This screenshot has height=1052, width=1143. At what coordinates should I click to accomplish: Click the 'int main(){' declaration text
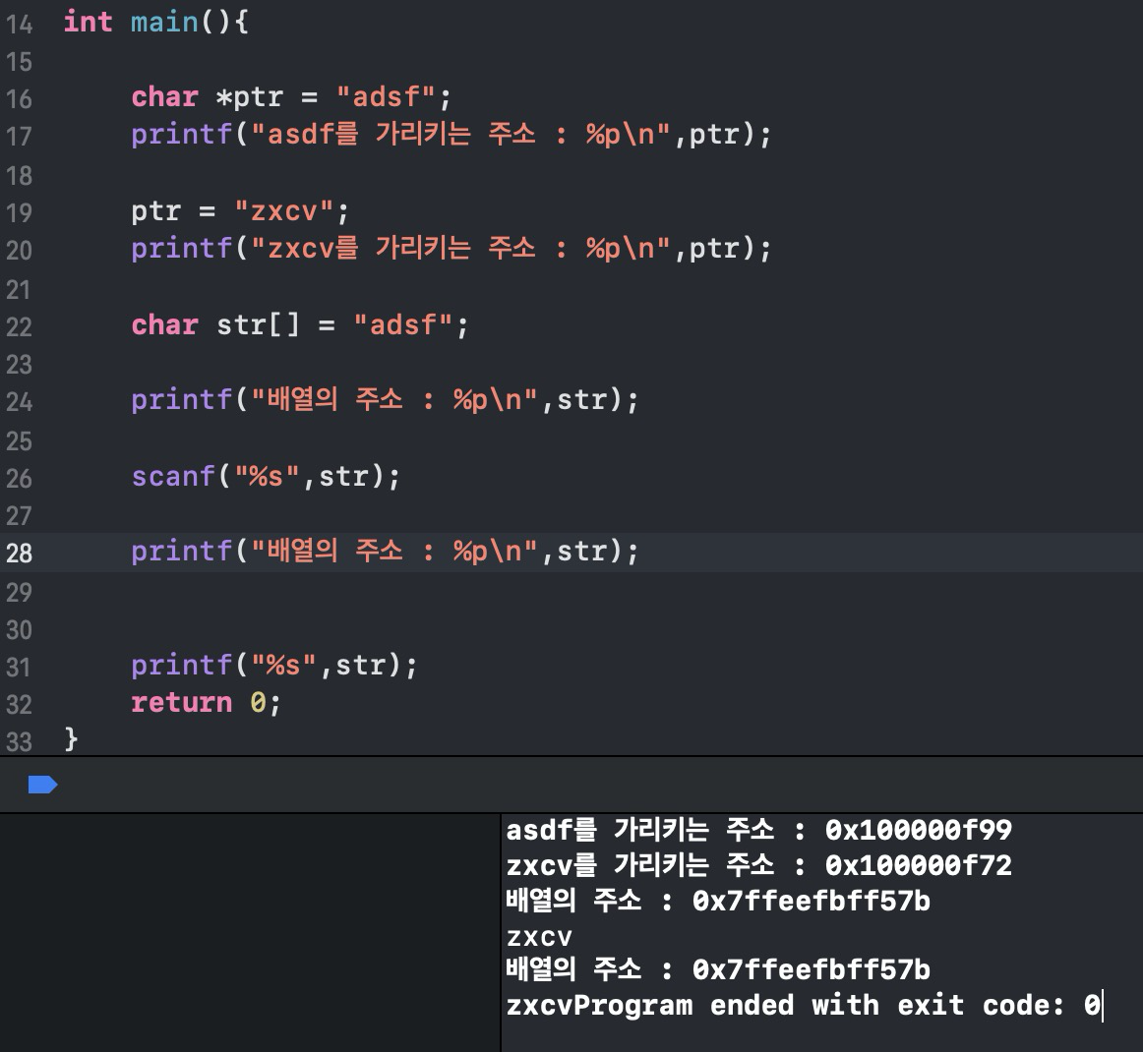[156, 22]
